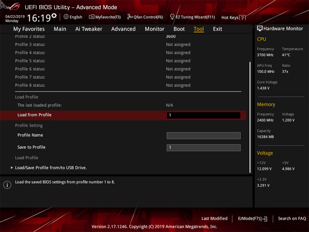
Task: Click the Load from Profile number field
Action: click(203, 116)
